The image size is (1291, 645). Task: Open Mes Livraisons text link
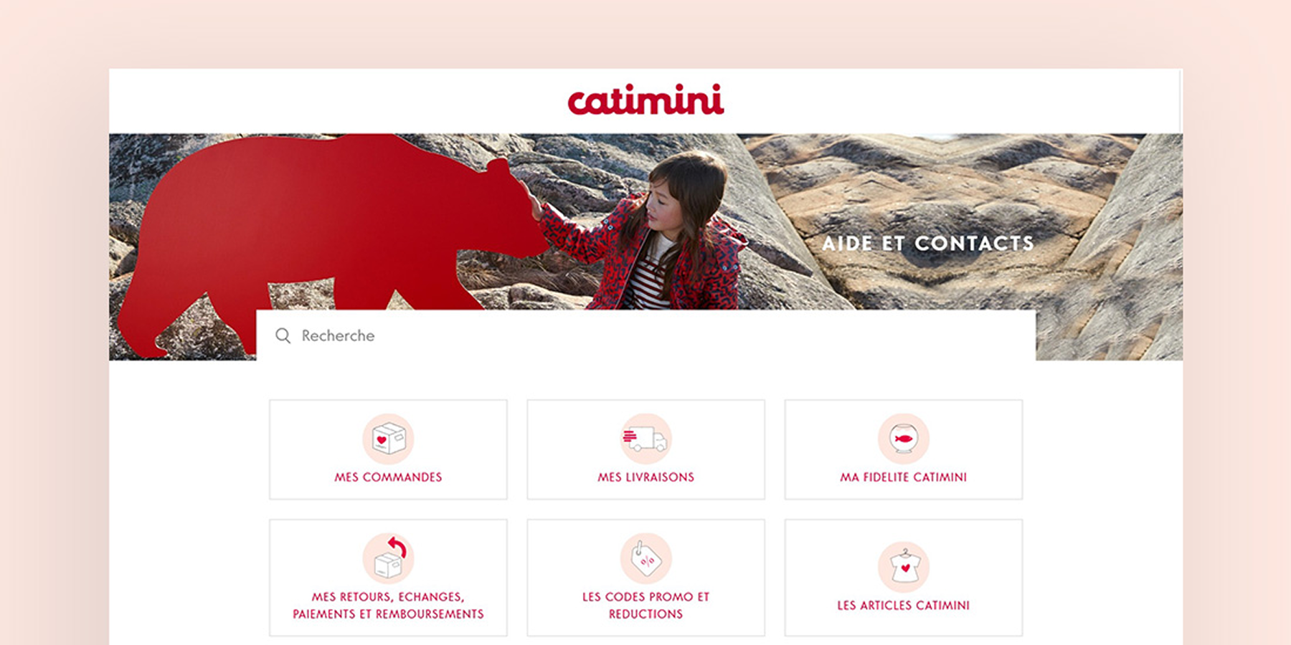coord(645,477)
